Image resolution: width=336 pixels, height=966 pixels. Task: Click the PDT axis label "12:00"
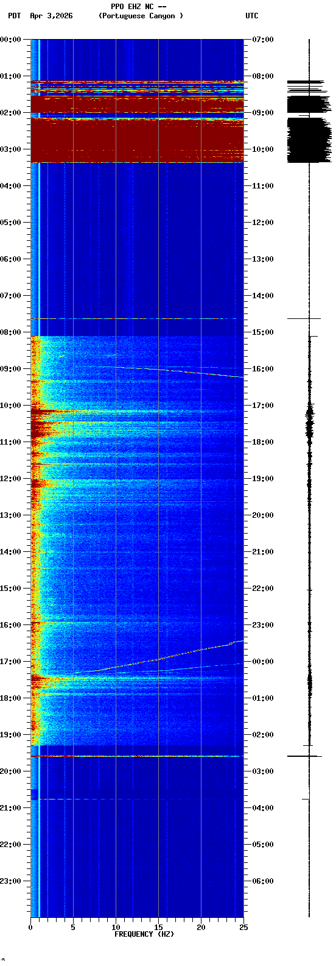click(11, 479)
